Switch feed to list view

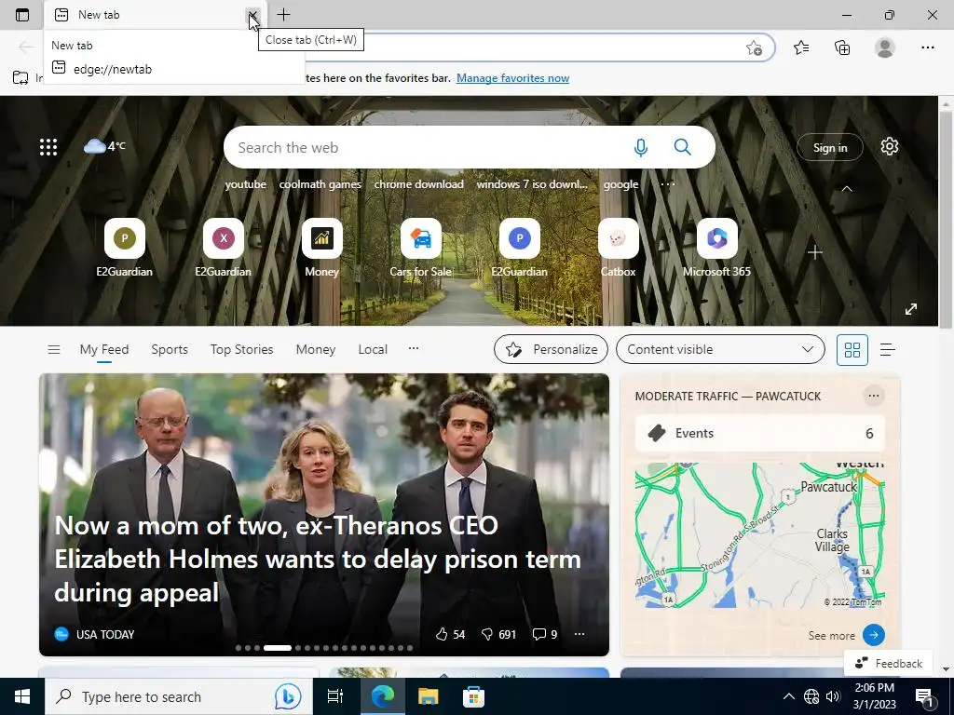tap(888, 350)
